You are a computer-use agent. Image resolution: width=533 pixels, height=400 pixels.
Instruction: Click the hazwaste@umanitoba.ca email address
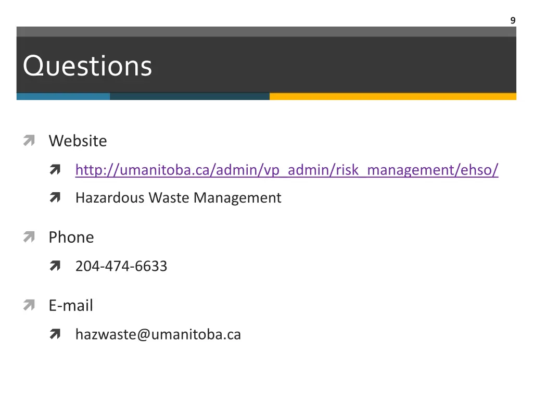[158, 334]
